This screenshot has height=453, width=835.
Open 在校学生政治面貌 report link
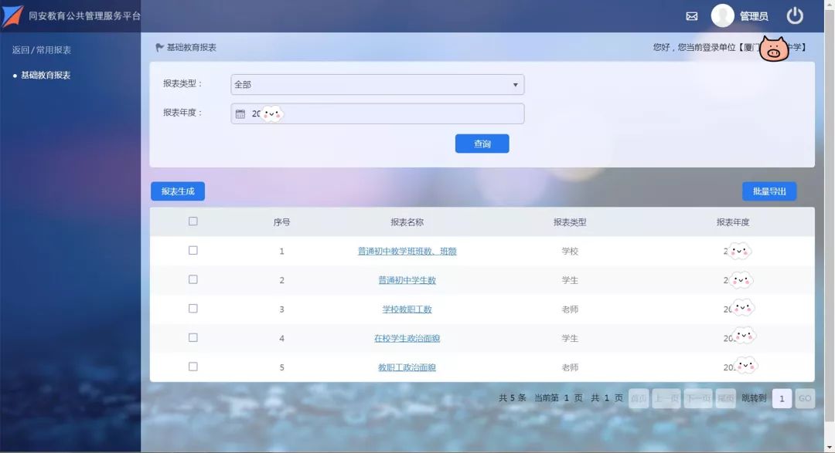tap(407, 338)
